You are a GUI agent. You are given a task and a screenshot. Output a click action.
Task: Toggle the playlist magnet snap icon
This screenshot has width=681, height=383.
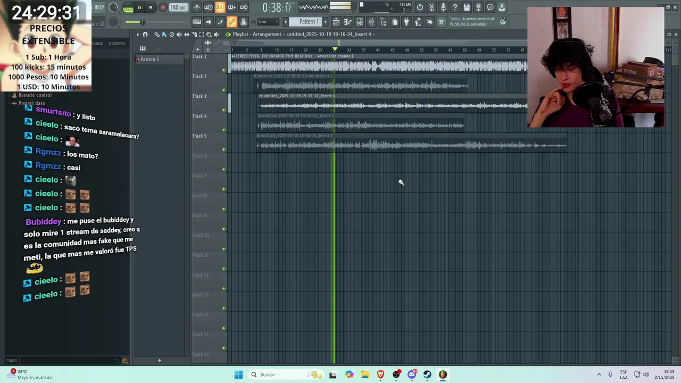click(145, 35)
